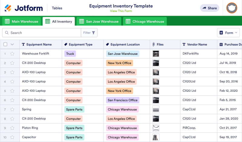Toggle favorite star on Capacitor row
The height and width of the screenshot is (142, 242).
coord(12,137)
